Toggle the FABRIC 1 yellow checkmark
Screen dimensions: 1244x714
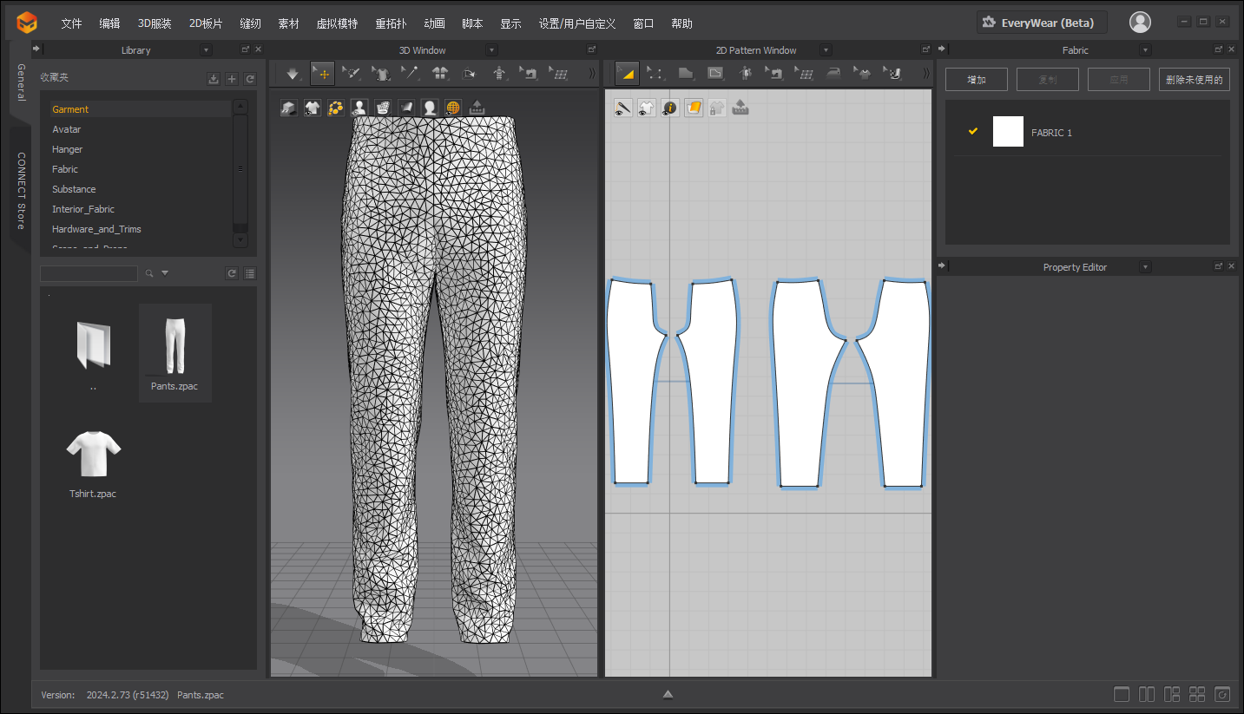(x=973, y=131)
